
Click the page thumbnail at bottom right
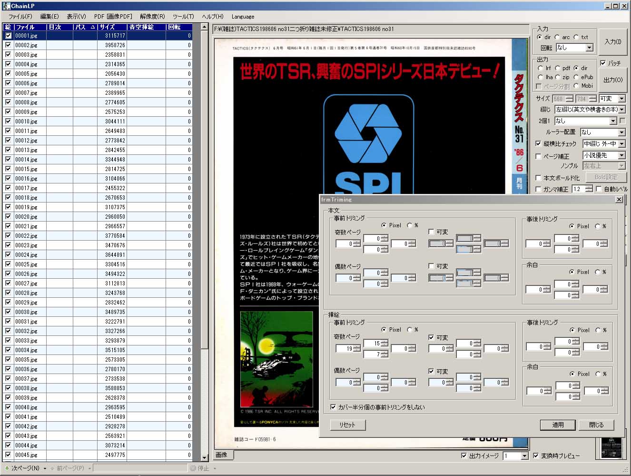coord(611,448)
